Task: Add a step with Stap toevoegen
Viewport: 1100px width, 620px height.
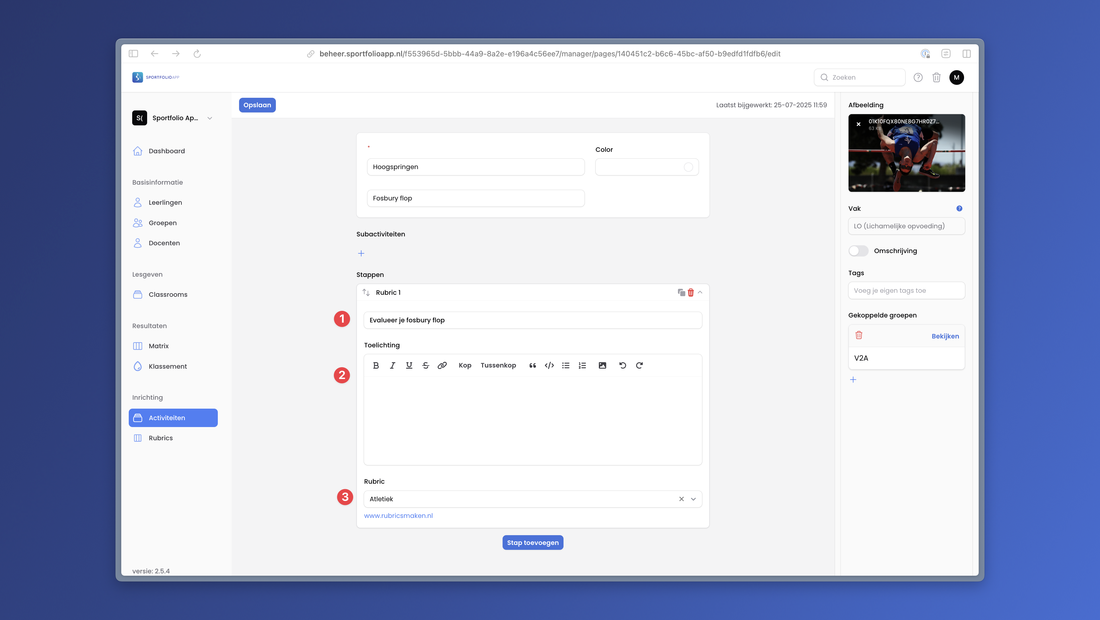Action: tap(532, 543)
